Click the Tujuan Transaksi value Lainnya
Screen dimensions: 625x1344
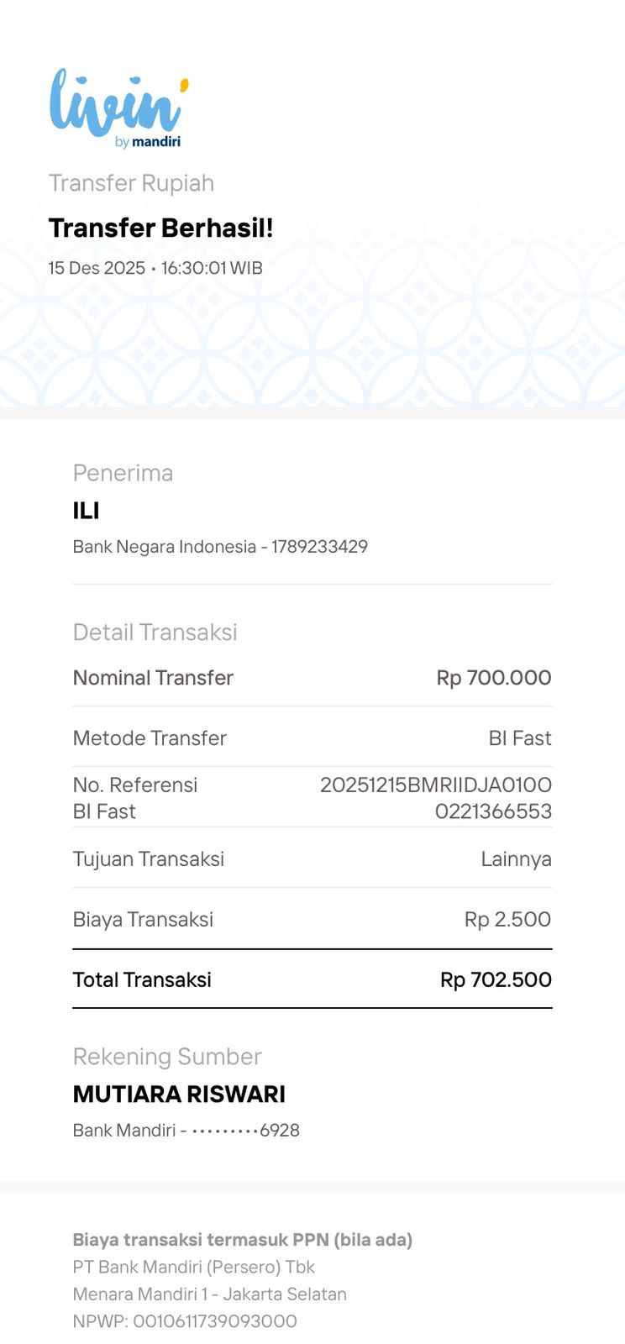point(516,859)
